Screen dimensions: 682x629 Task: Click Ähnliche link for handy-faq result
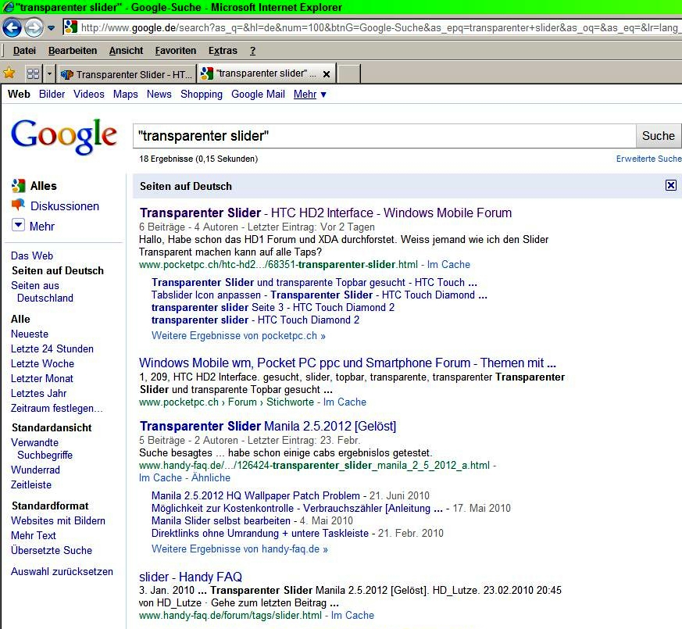click(x=211, y=477)
